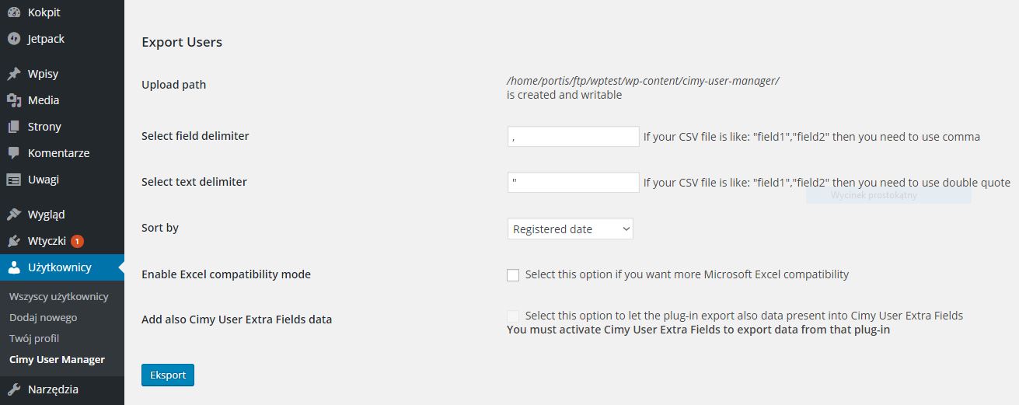Toggle the Cimy User Extra Fields checkbox
The height and width of the screenshot is (405, 1019).
513,316
